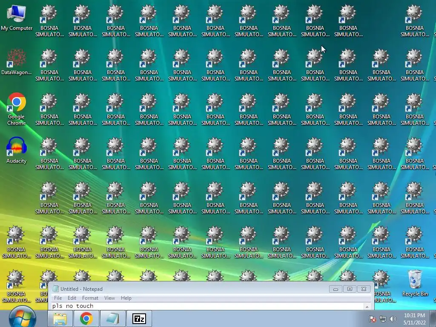Click the volume speaker tray icon
The width and height of the screenshot is (436, 327).
(x=393, y=319)
